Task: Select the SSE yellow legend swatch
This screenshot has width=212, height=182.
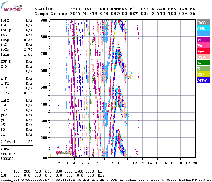Action: tap(204, 74)
